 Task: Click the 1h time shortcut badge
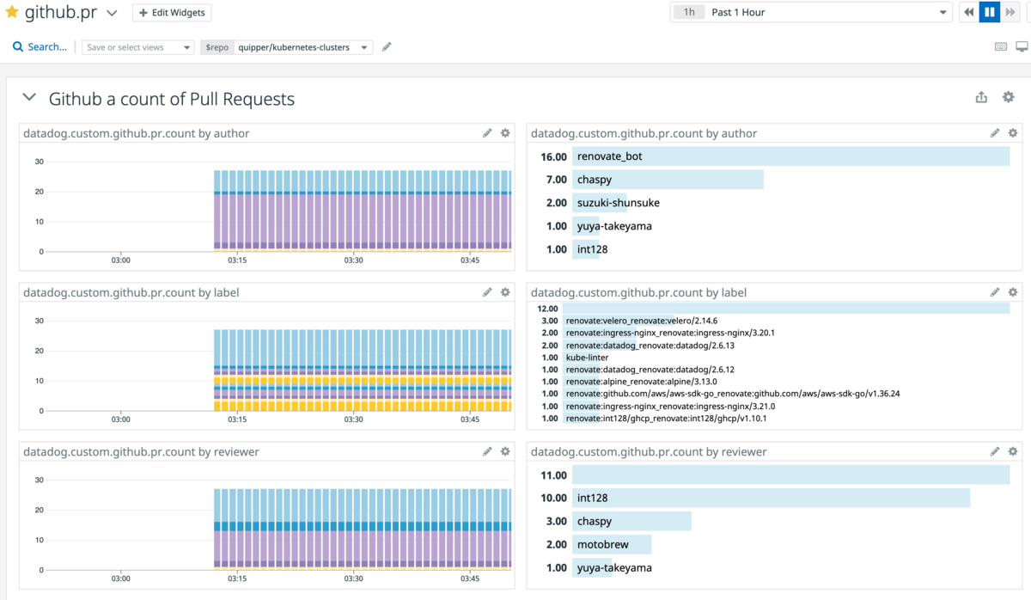point(689,12)
